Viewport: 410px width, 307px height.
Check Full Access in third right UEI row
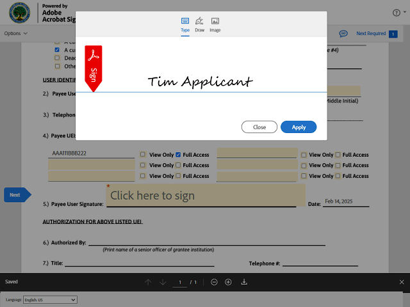[338, 176]
